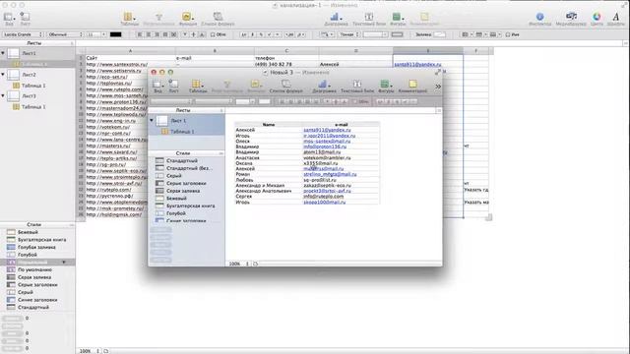Screen dimensions: 630x354
Task: Open the Медиабраузер
Action: pos(571,19)
